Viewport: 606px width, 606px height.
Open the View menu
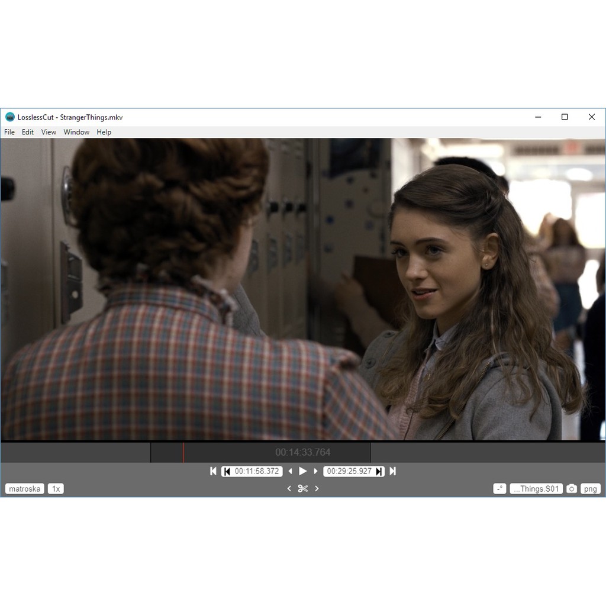49,132
